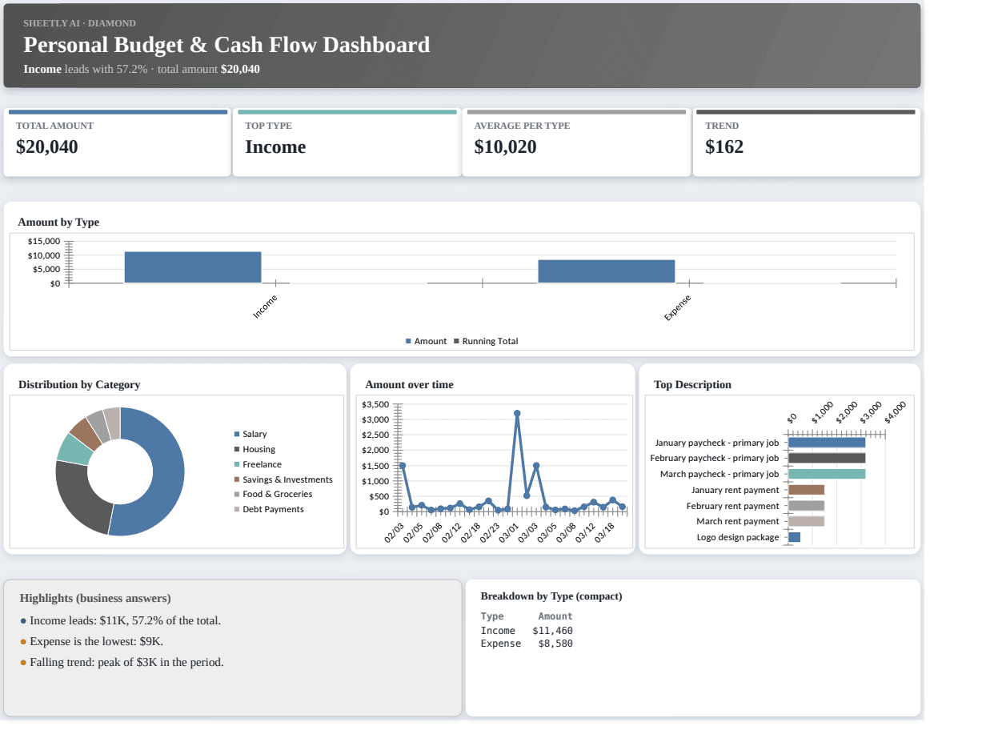Click the February rent payment bar
The height and width of the screenshot is (738, 982).
point(807,506)
